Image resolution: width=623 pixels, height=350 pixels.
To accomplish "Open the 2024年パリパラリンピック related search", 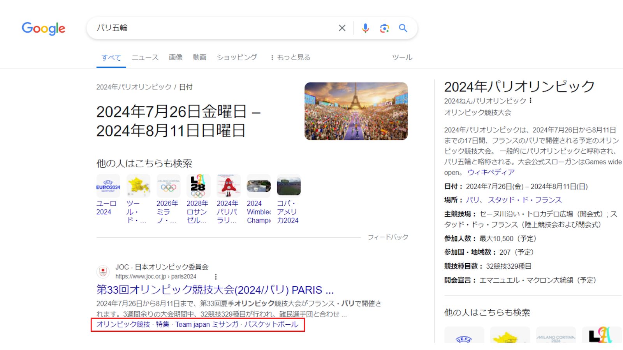I will (x=229, y=199).
